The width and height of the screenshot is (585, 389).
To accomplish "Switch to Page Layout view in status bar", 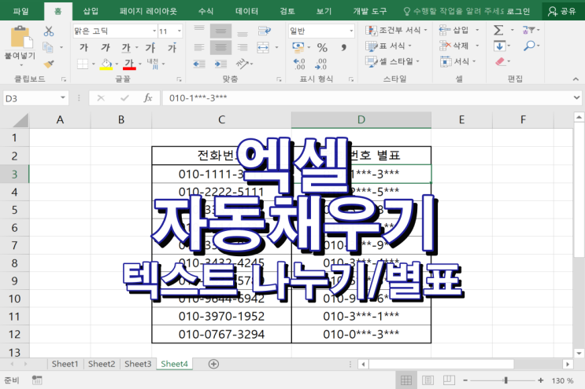I will click(x=428, y=380).
